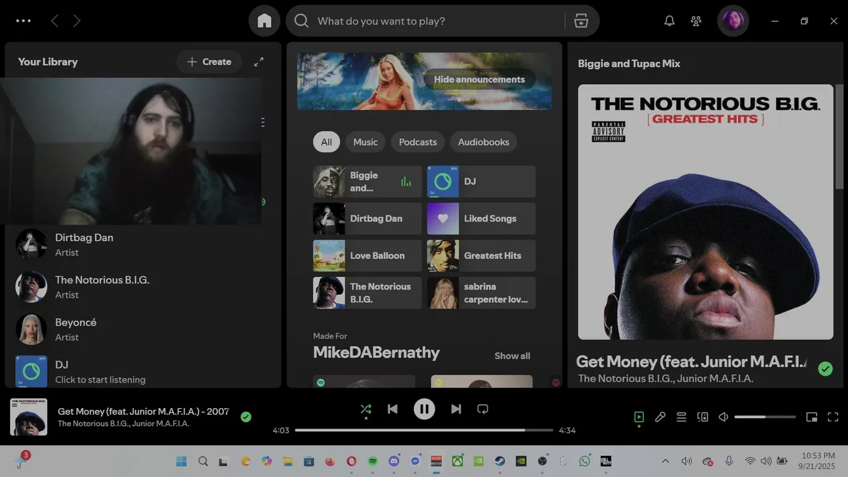Open Discord from the taskbar
Image resolution: width=848 pixels, height=477 pixels.
tap(394, 461)
